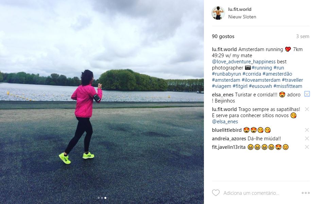Remove bluelittlebird comment using the X
Viewport: 311px width, 204px height.
pos(307,130)
